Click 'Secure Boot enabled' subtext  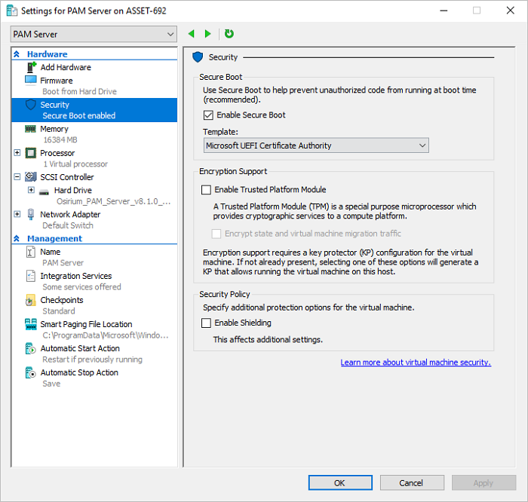pos(78,116)
